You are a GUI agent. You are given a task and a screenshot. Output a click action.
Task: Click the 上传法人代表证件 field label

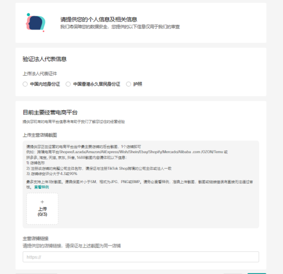pos(40,74)
